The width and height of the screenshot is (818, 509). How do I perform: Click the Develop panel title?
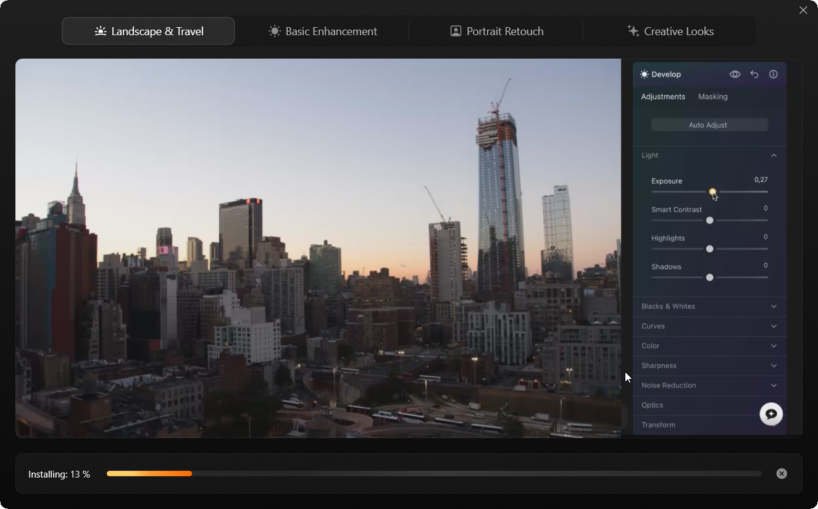tap(666, 74)
